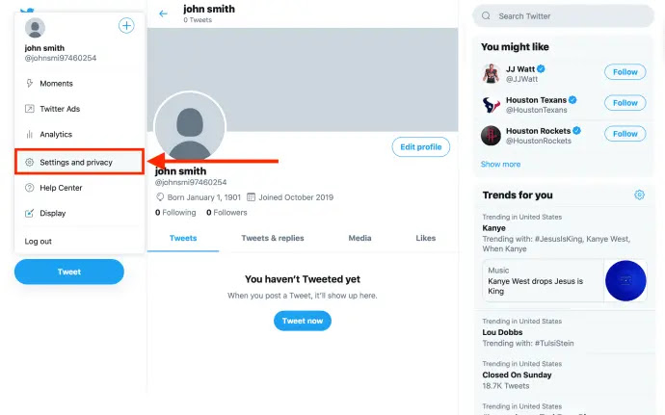This screenshot has width=665, height=415.
Task: Click the Analytics bar chart icon
Action: click(29, 135)
